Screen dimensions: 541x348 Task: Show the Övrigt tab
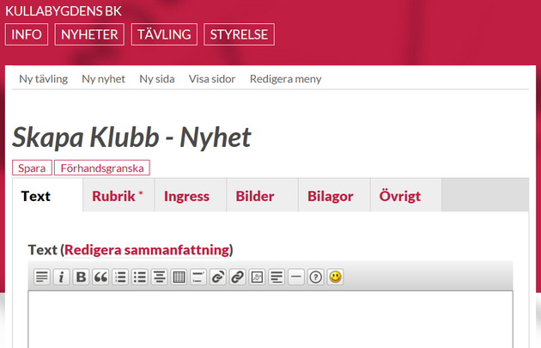[400, 196]
